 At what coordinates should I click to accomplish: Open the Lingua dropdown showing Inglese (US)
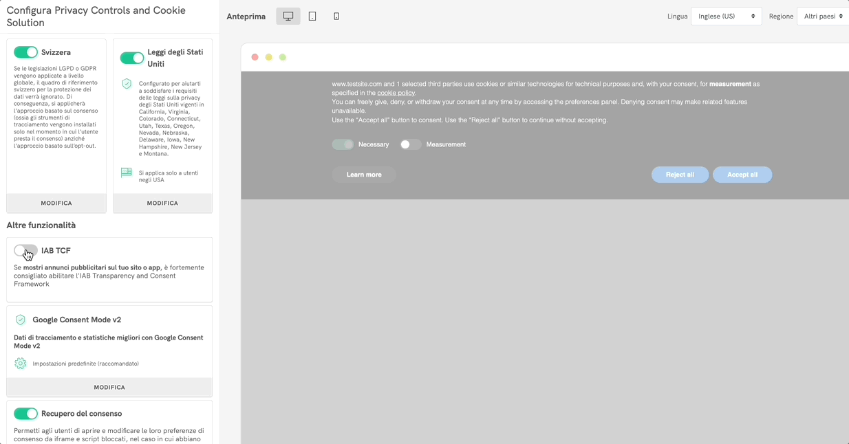click(726, 16)
